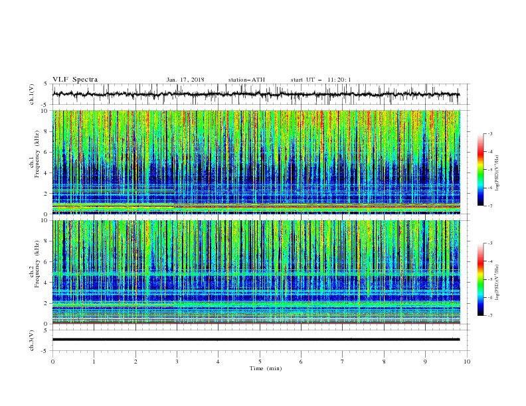The image size is (526, 406).
Task: Click the "Time (min)" axis title
Action: click(266, 368)
